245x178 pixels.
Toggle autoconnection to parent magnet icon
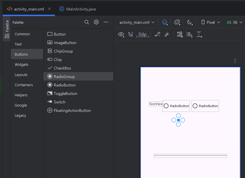click(x=131, y=34)
